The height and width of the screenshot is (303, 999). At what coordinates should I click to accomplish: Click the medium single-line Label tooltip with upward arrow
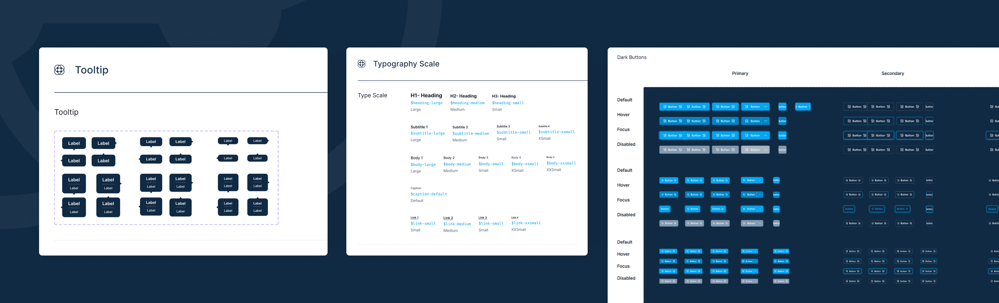[180, 159]
